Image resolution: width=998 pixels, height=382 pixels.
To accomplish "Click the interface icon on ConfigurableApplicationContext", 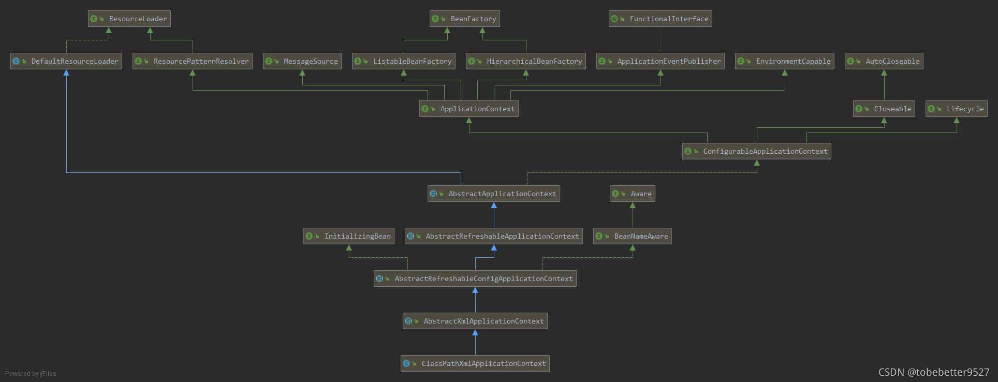I will 688,151.
